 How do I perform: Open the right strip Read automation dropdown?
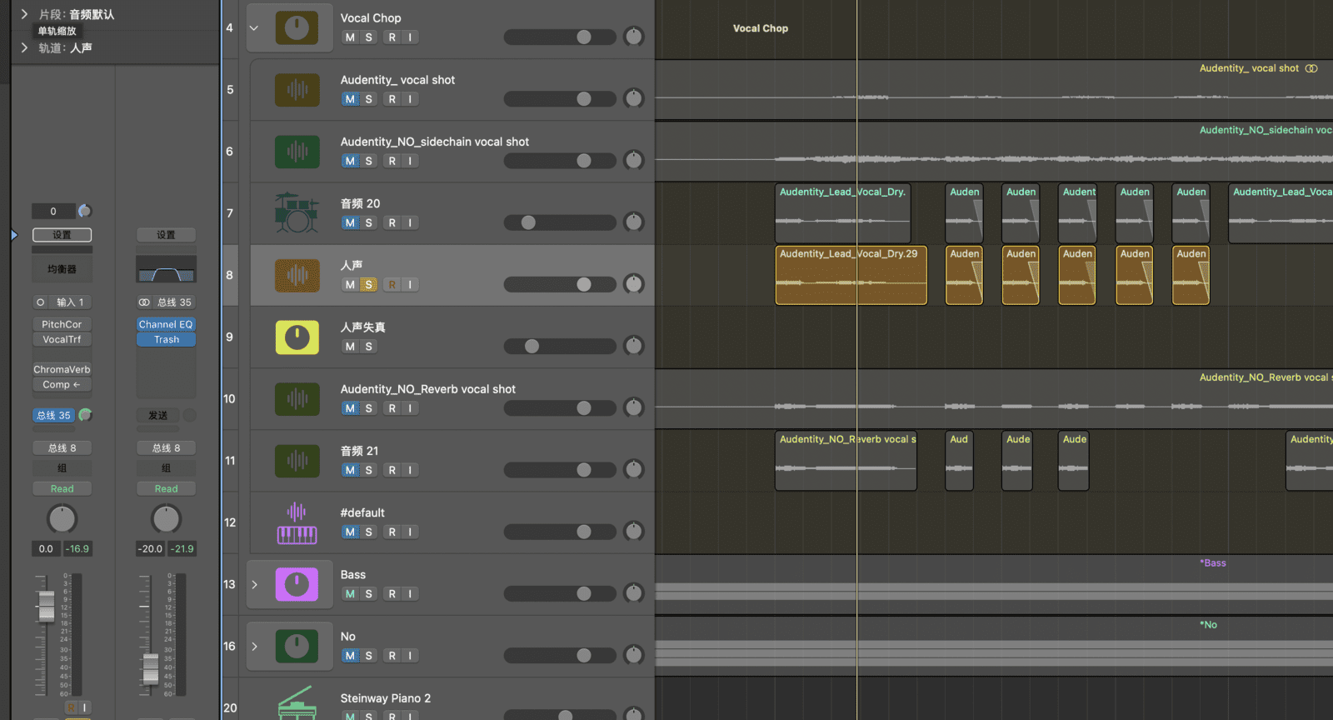[x=166, y=489]
